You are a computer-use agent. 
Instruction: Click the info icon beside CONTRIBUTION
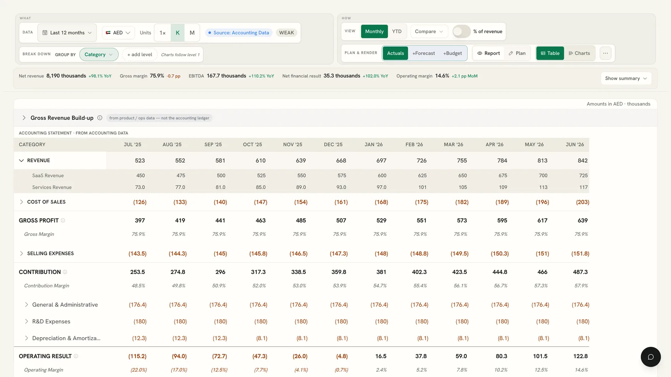coord(65,272)
